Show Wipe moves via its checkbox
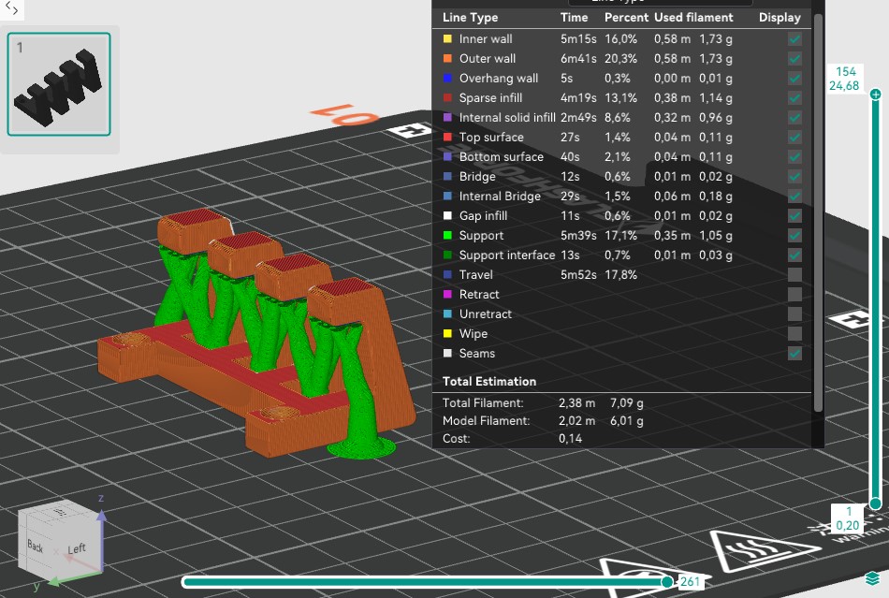Image resolution: width=889 pixels, height=598 pixels. [x=794, y=334]
